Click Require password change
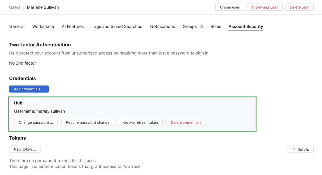This screenshot has height=175, width=322. (x=88, y=122)
